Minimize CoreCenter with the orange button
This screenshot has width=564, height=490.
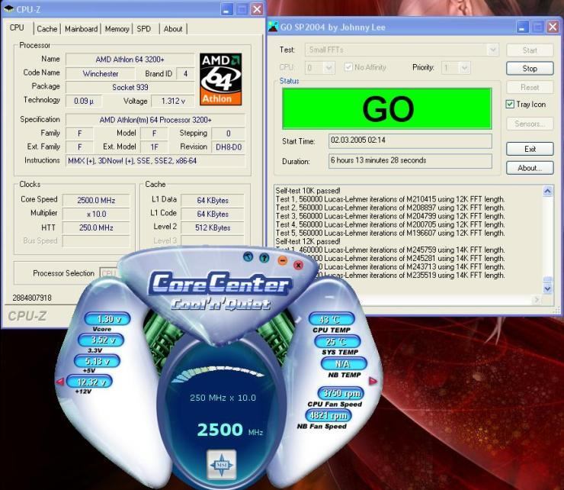(283, 260)
